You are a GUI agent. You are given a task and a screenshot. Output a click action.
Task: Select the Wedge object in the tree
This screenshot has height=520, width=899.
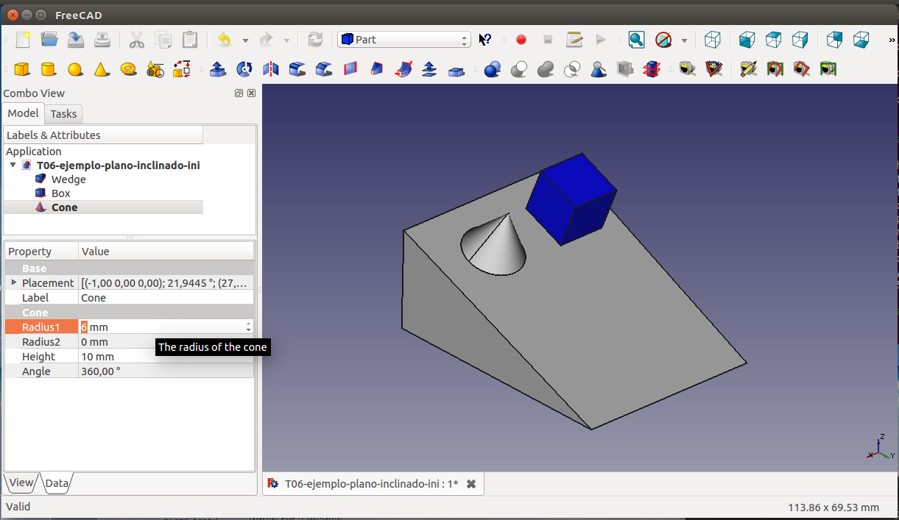click(x=68, y=179)
